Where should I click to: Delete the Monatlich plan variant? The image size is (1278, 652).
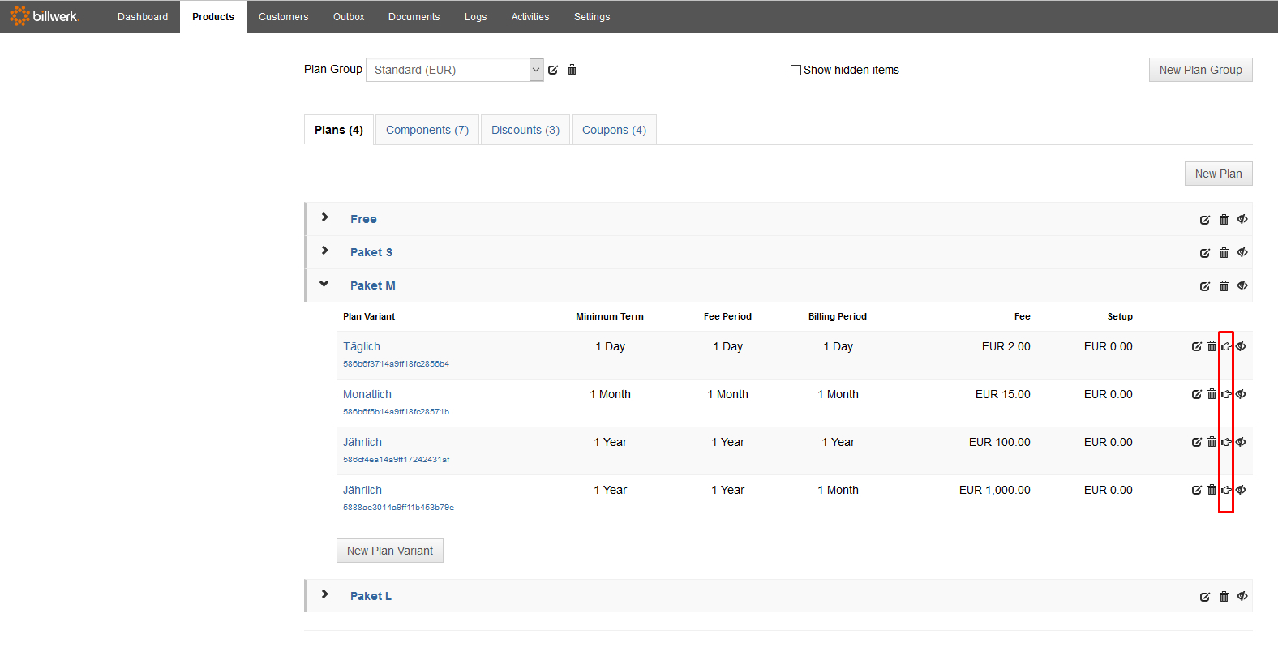[1212, 394]
